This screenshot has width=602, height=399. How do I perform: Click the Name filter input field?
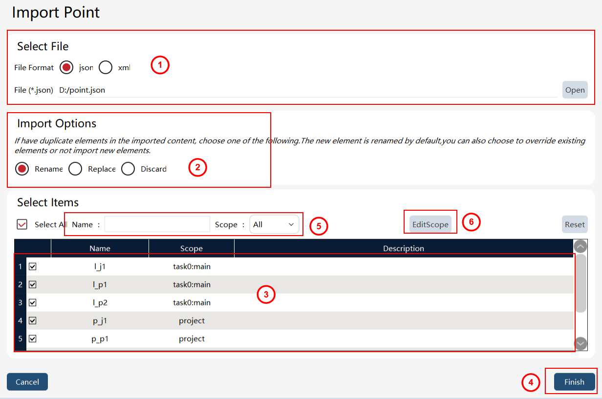[x=157, y=224]
